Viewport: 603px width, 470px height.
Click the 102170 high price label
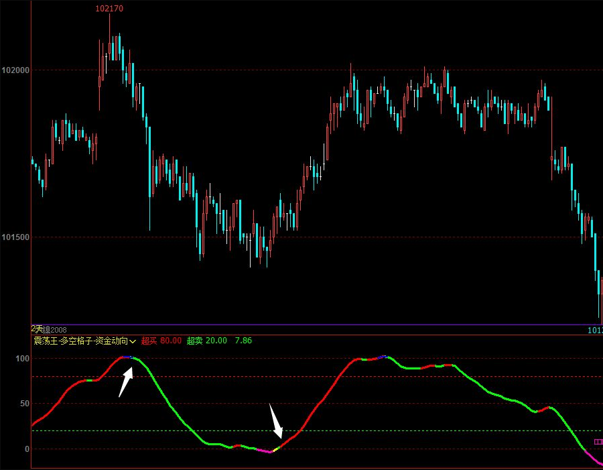109,9
